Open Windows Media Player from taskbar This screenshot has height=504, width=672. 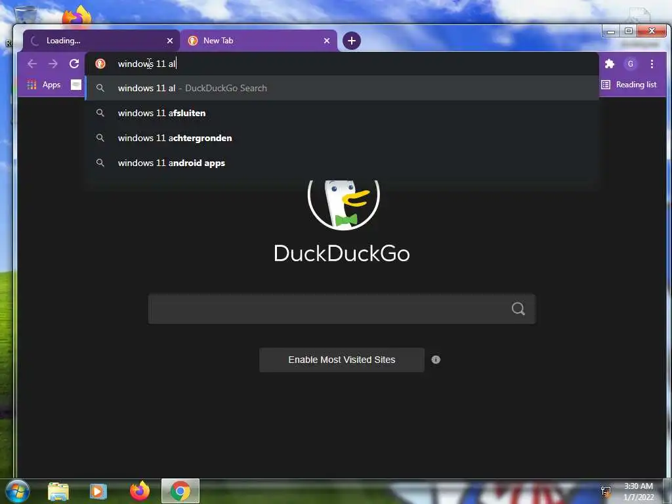(98, 491)
